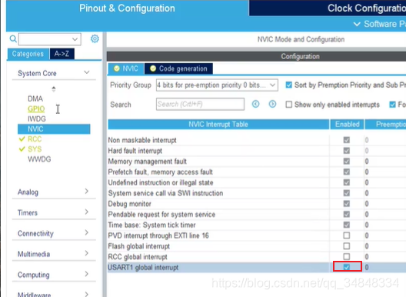The height and width of the screenshot is (297, 406).
Task: Expand the Computing category
Action: tap(87, 274)
